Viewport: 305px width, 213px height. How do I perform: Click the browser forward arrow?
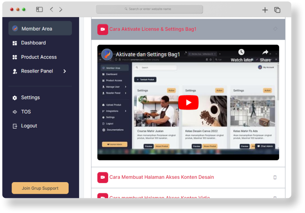(61, 9)
